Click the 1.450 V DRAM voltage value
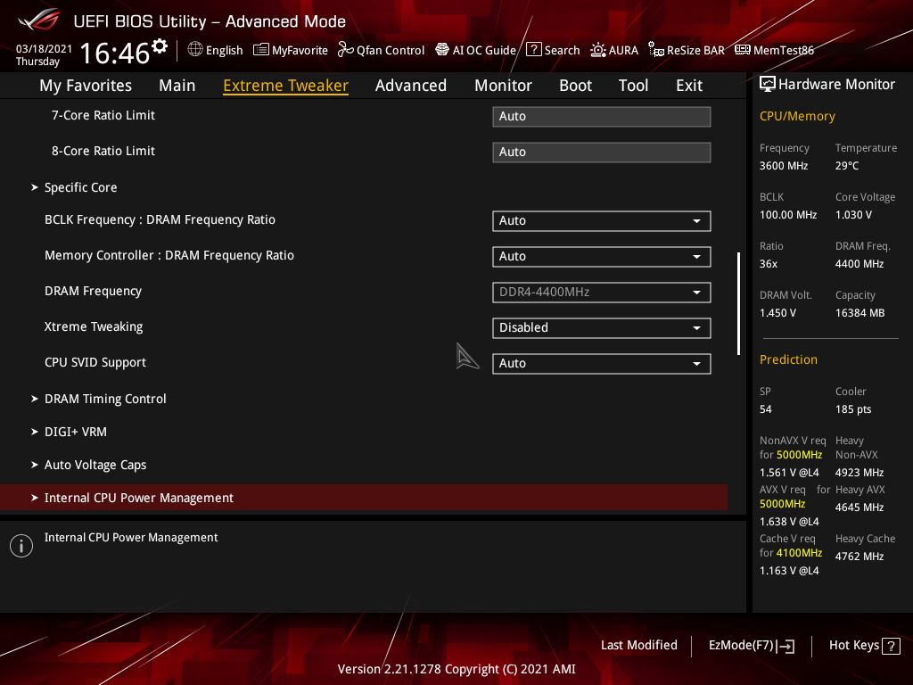This screenshot has height=685, width=913. [x=777, y=313]
